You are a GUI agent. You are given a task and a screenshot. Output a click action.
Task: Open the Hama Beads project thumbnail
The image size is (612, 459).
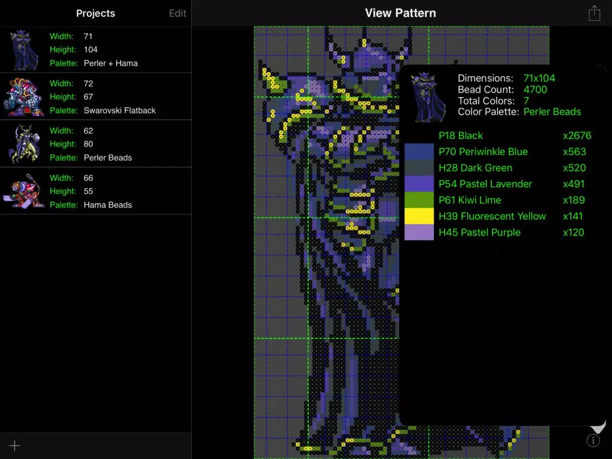point(24,191)
